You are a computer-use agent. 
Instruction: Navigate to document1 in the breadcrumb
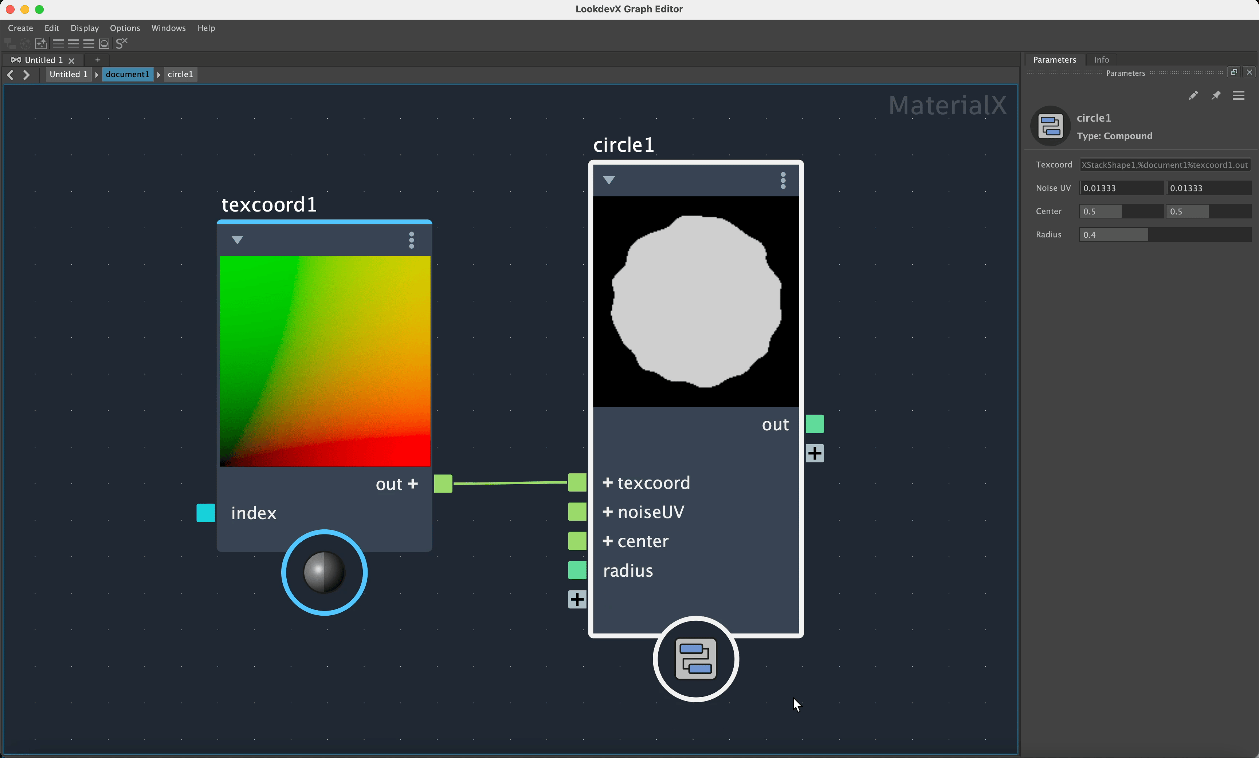(x=127, y=75)
